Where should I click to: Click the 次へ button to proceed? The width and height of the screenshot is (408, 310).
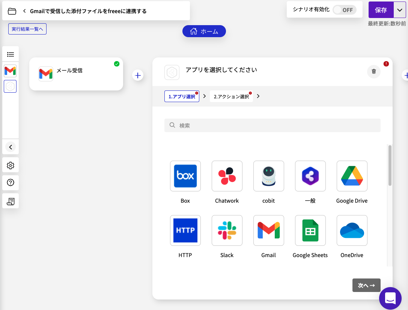(366, 285)
